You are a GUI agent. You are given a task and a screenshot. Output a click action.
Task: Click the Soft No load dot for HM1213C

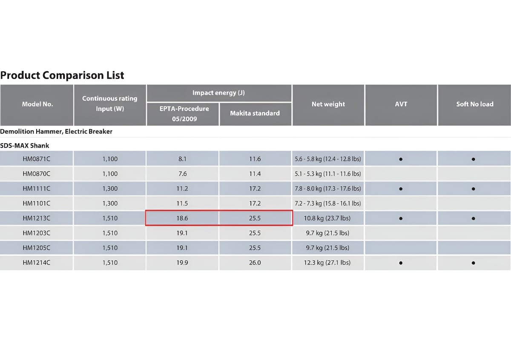click(474, 219)
